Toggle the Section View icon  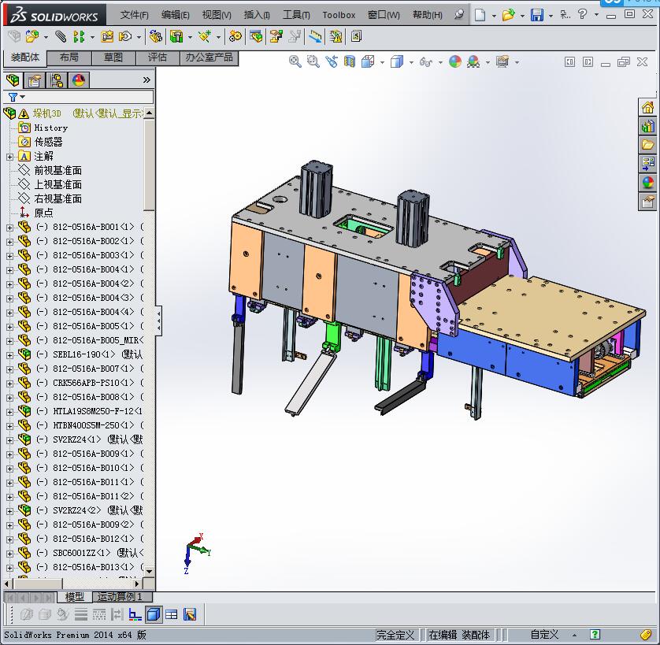pyautogui.click(x=350, y=62)
